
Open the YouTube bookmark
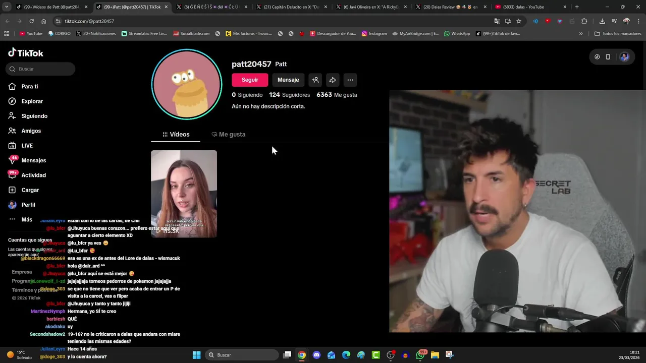(x=31, y=34)
